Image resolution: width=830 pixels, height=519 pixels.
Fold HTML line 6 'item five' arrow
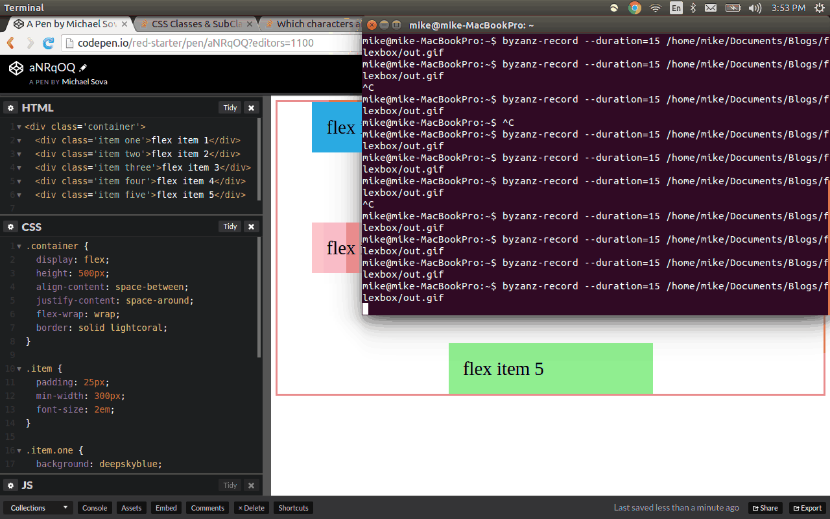19,195
